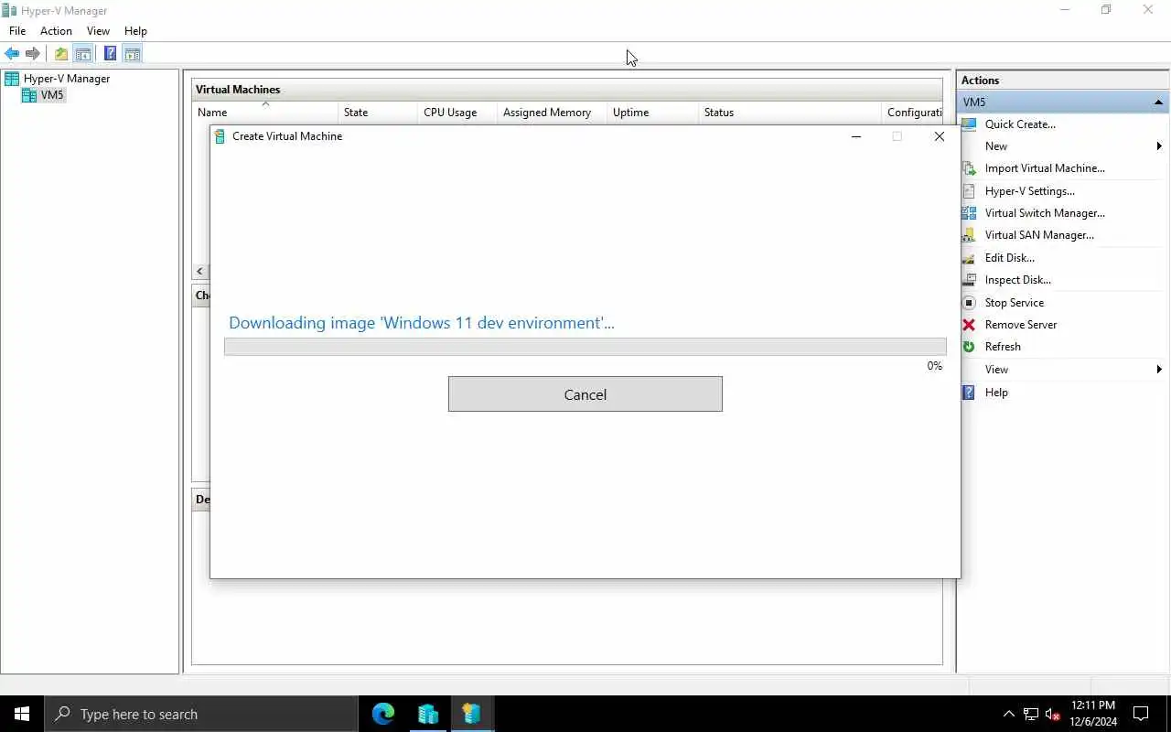Open the Action menu
The width and height of the screenshot is (1171, 732).
coord(56,31)
